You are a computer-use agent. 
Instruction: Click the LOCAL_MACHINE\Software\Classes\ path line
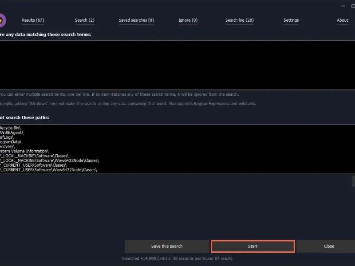(34, 156)
